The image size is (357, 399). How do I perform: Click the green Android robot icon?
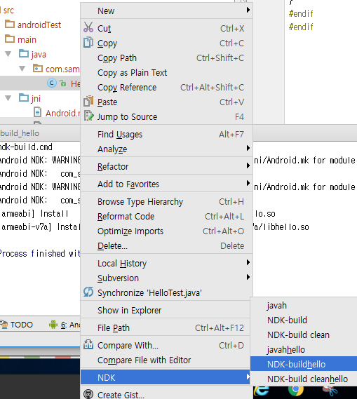pyautogui.click(x=53, y=324)
